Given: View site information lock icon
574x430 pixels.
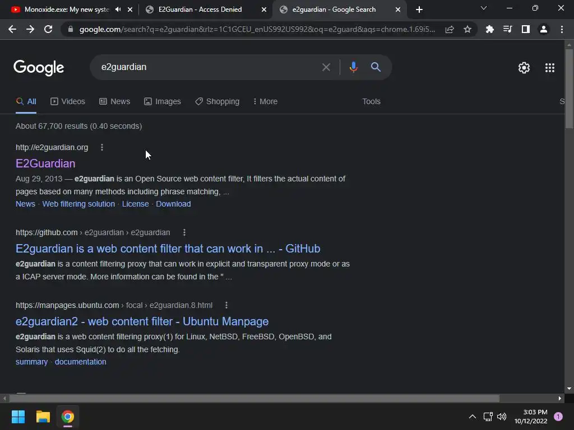Looking at the screenshot, I should 71,29.
